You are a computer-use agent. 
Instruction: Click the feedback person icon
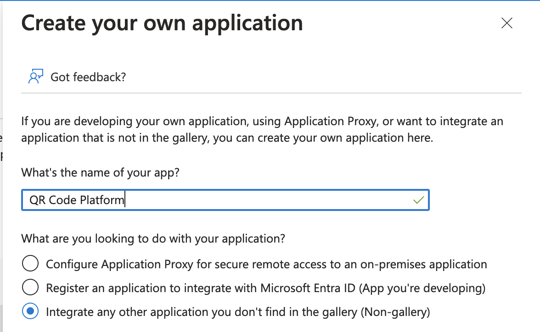point(35,77)
